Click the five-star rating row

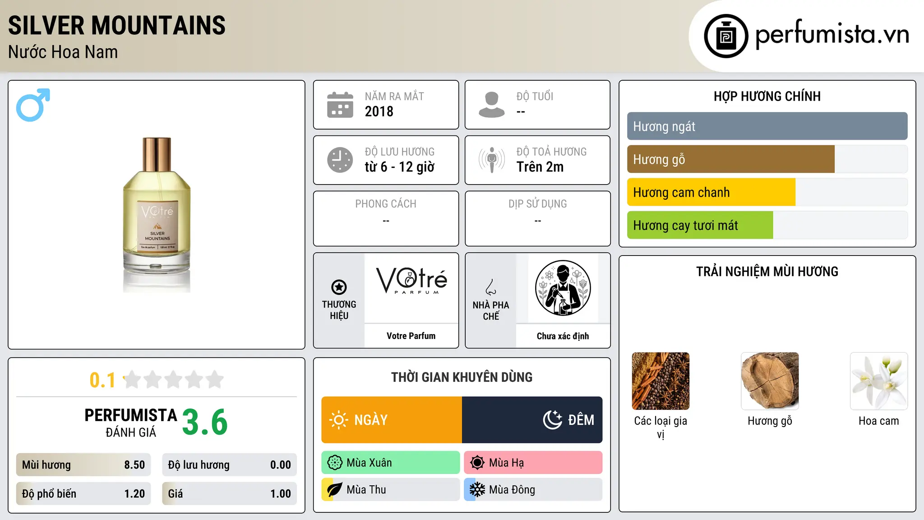[174, 380]
